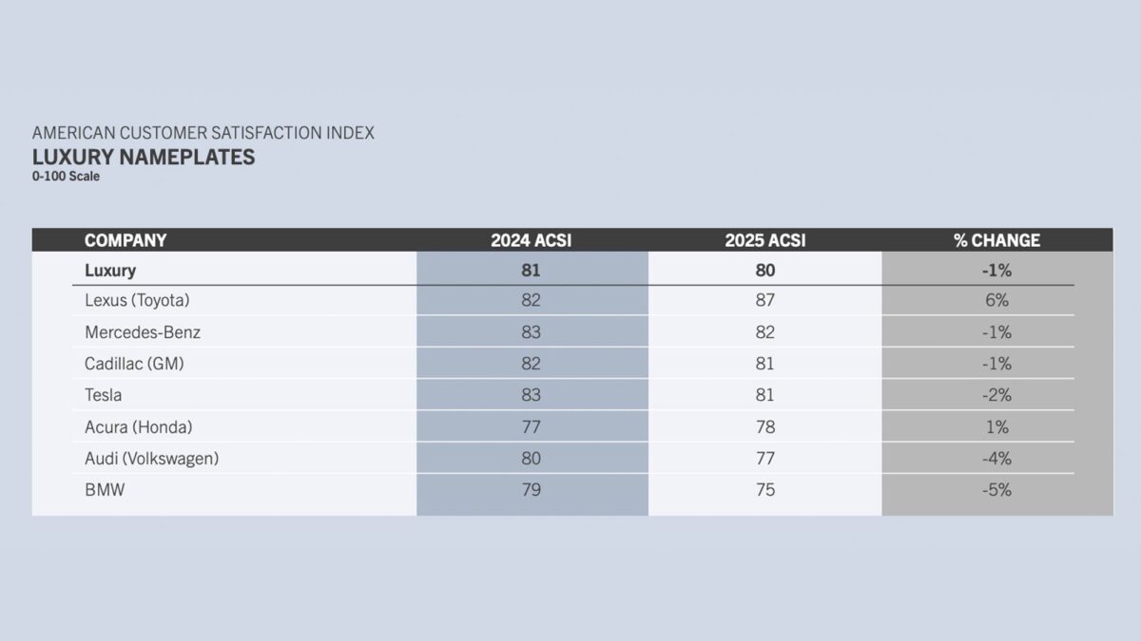Click the 2025 ACSI column header
The width and height of the screenshot is (1141, 641).
pyautogui.click(x=764, y=240)
